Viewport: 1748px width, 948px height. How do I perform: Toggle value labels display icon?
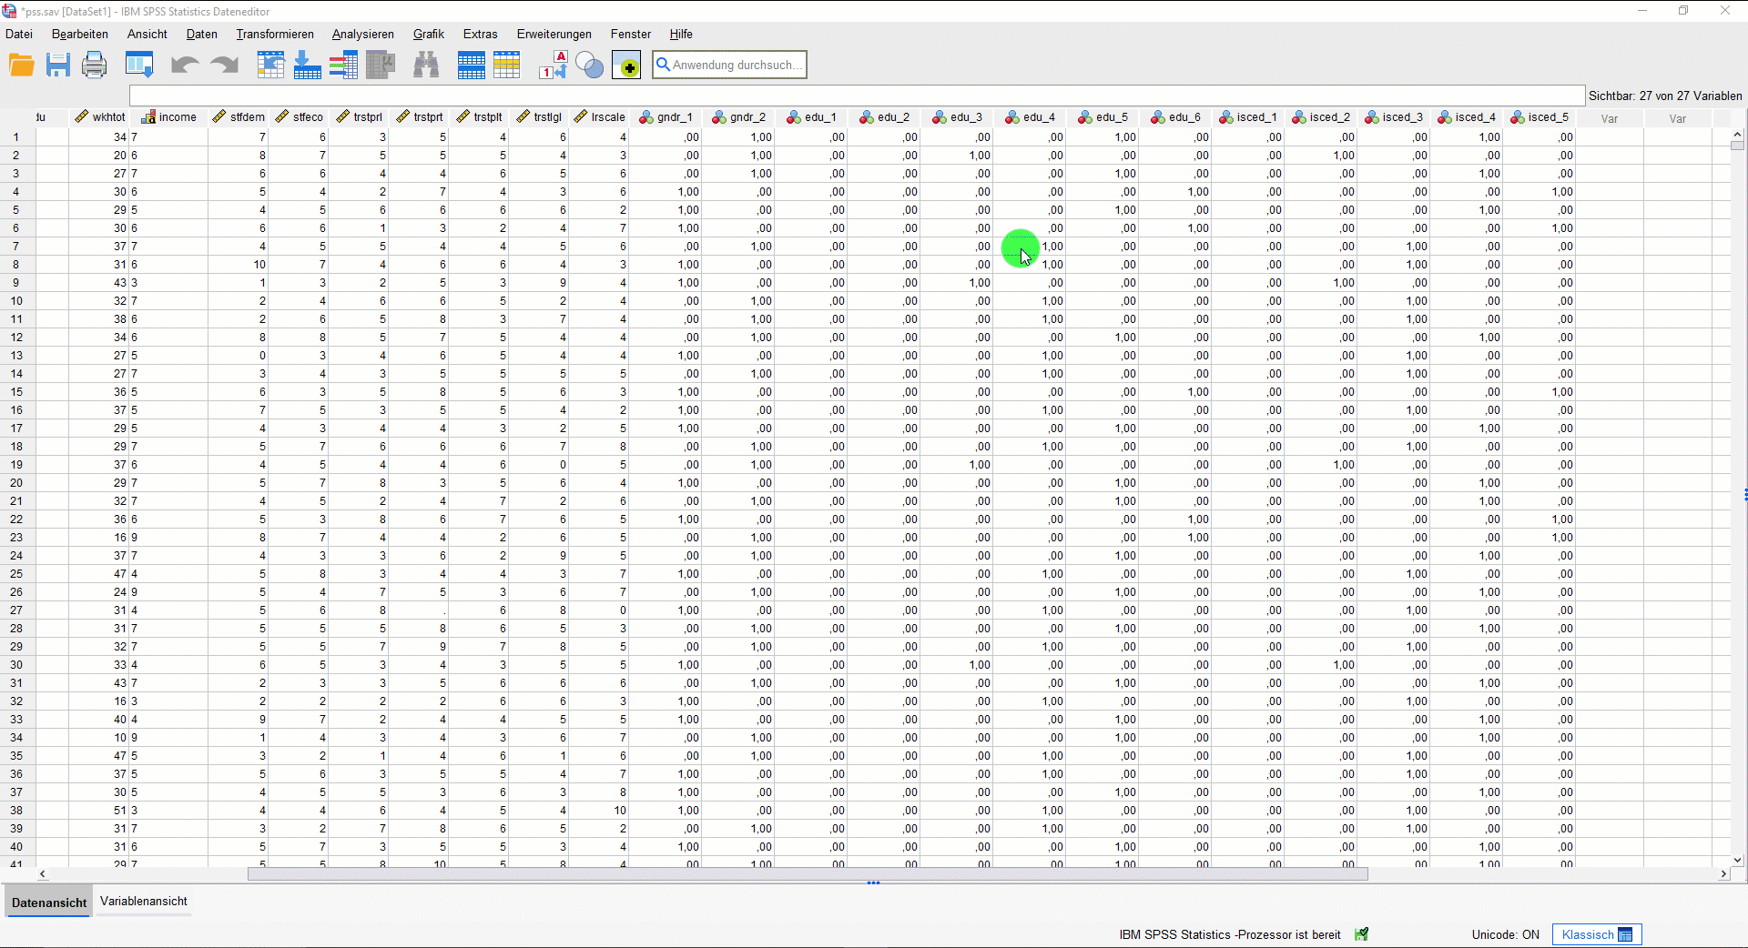point(554,66)
